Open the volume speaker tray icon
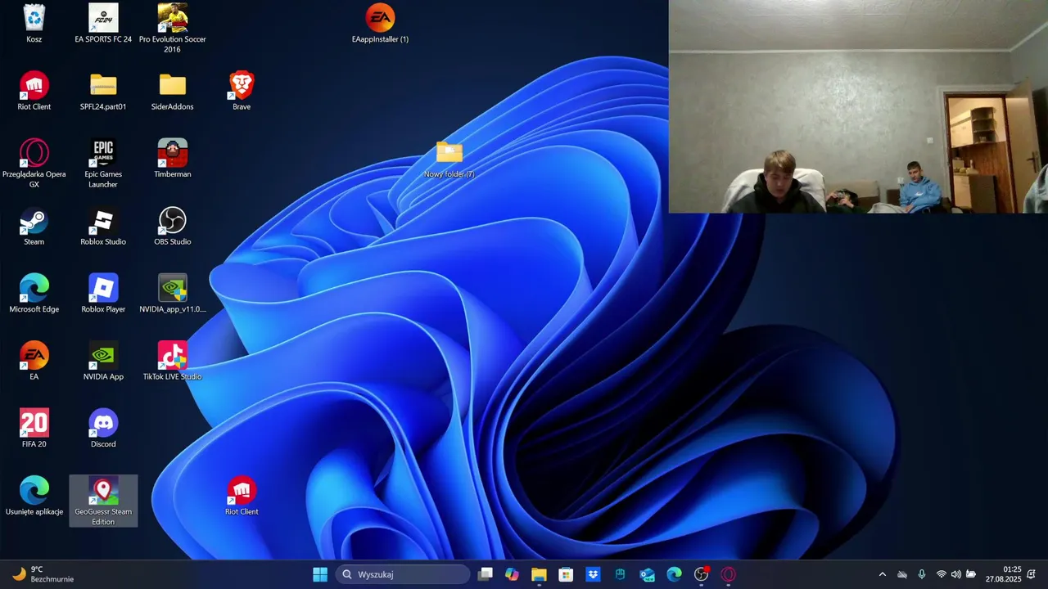Image resolution: width=1048 pixels, height=589 pixels. (x=955, y=574)
